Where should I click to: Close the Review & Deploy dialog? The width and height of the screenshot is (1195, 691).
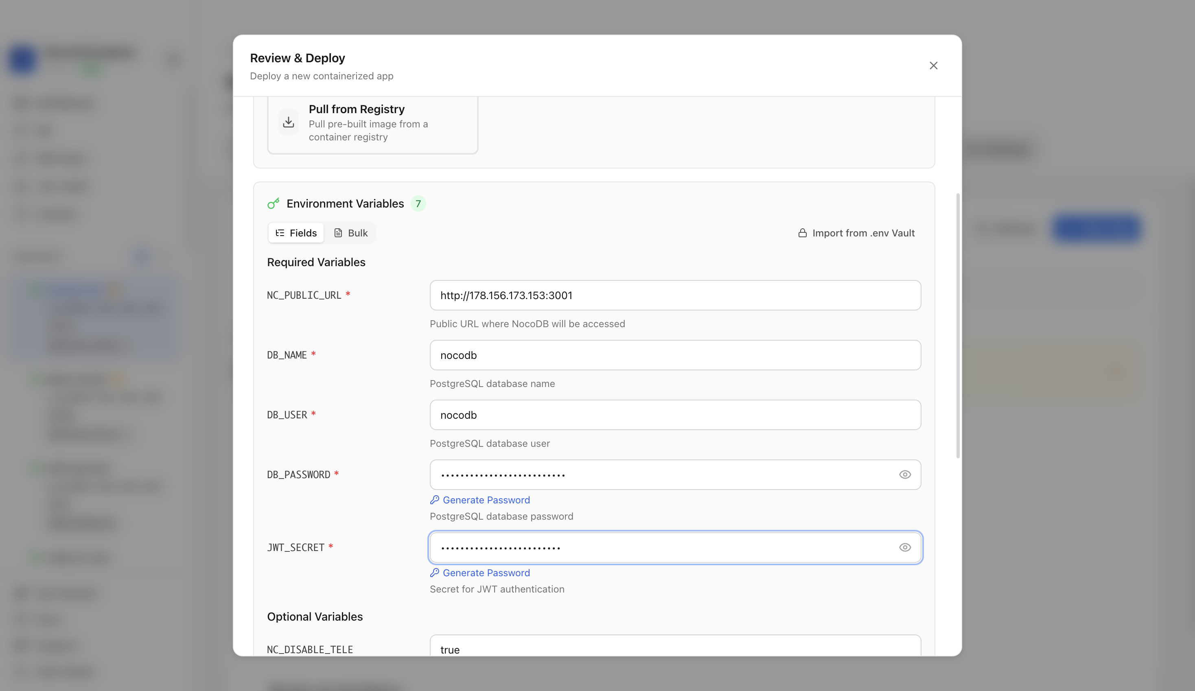[933, 66]
